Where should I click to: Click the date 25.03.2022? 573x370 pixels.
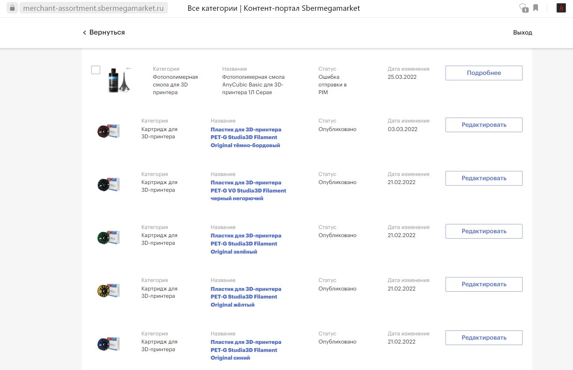(402, 77)
